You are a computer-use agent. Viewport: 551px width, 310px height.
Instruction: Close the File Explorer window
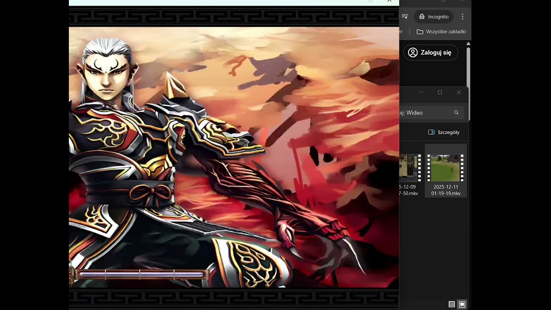coord(459,92)
